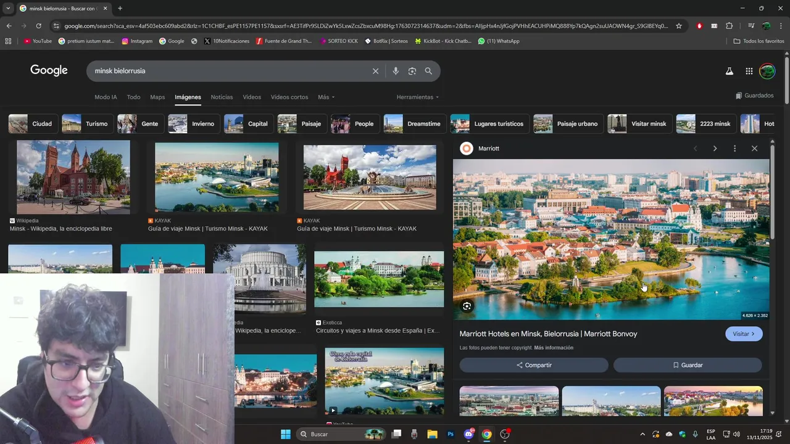
Task: Open the Más información link
Action: [554, 348]
